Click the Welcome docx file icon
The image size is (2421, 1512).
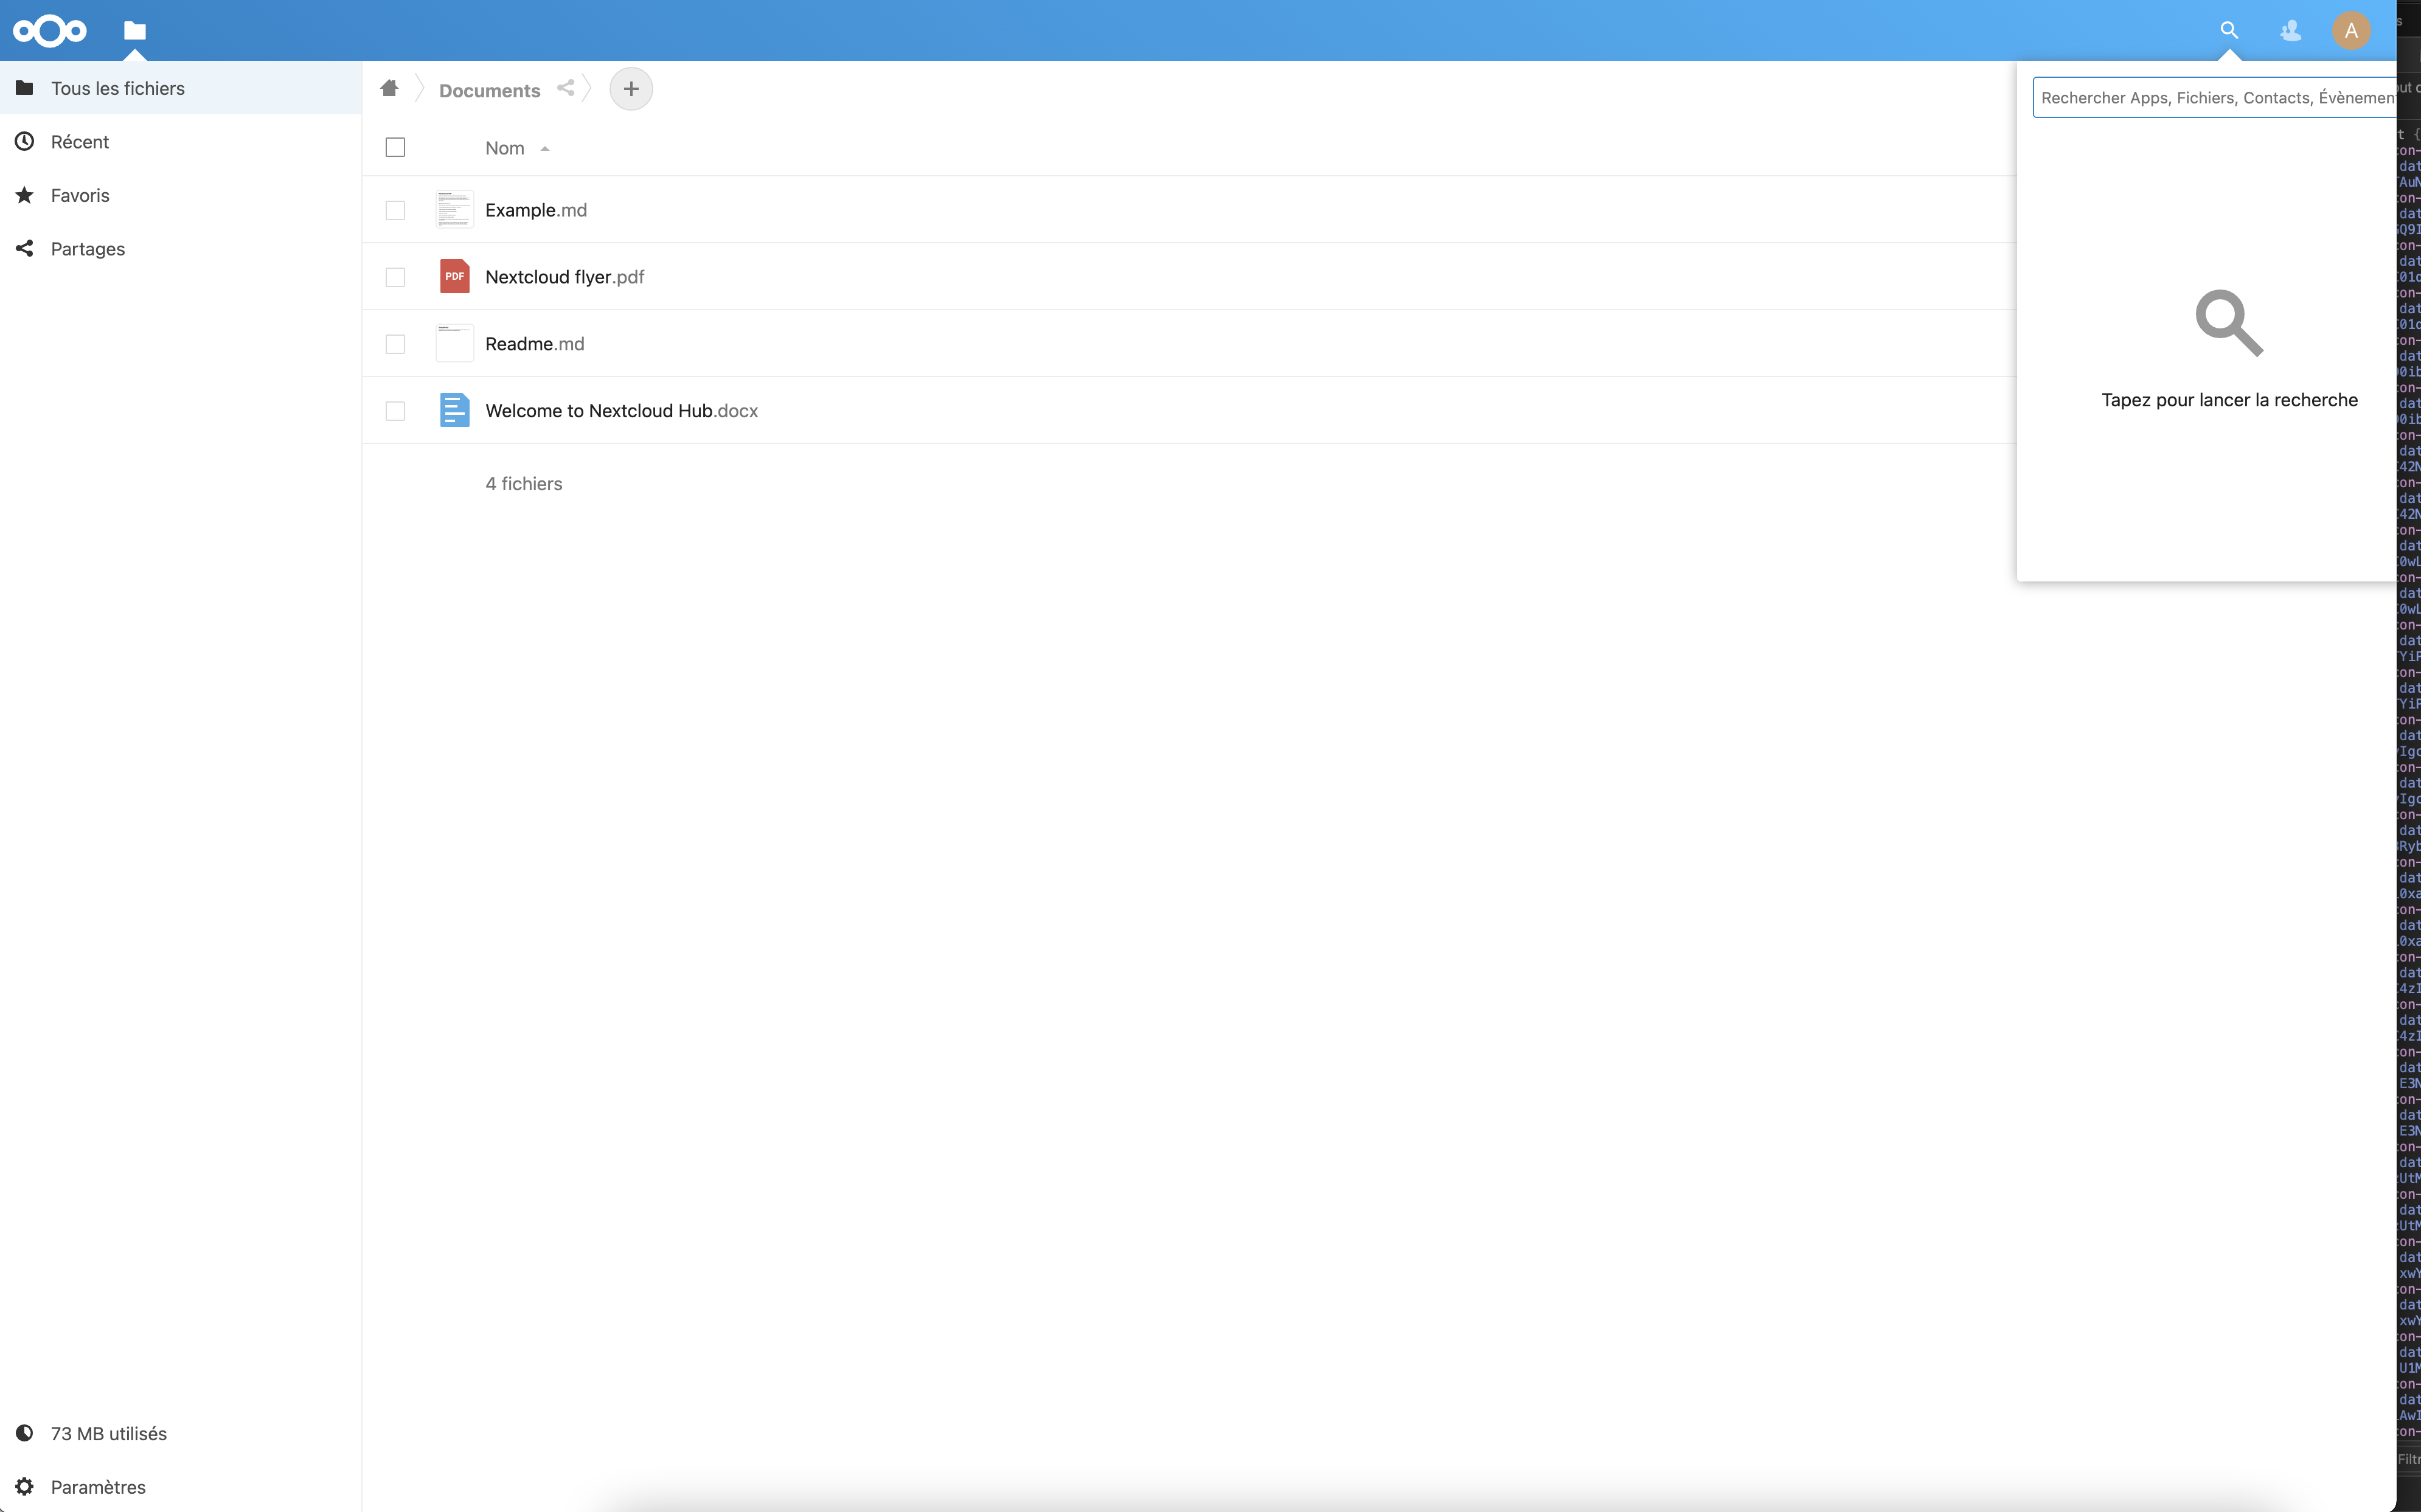tap(454, 410)
